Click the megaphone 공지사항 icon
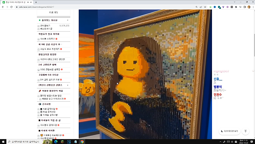 pos(40,104)
